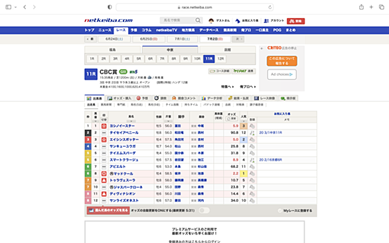Open the コース詳細 course details button
The image size is (389, 243).
tap(220, 71)
